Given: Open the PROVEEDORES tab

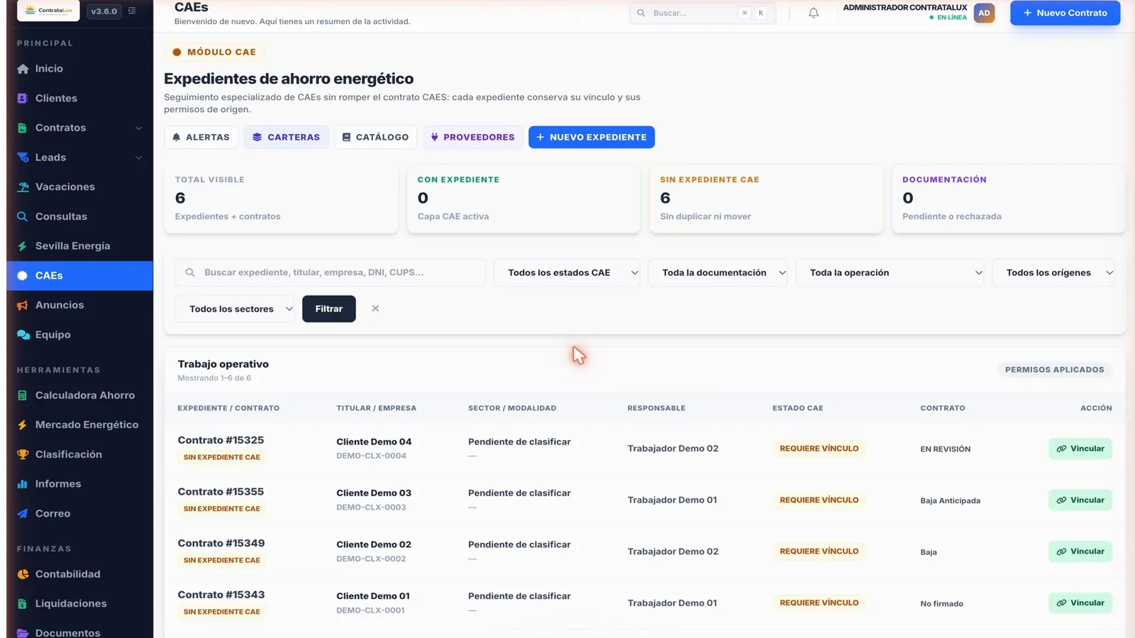Looking at the screenshot, I should pos(473,138).
